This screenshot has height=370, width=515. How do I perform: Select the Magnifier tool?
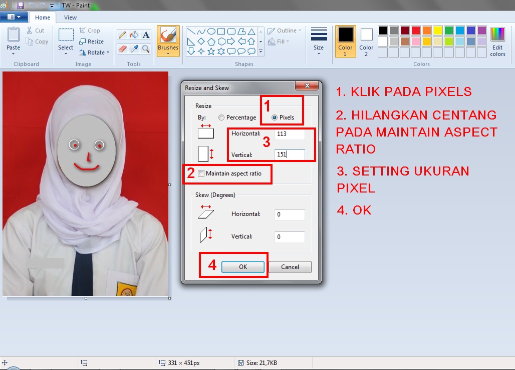click(x=146, y=49)
